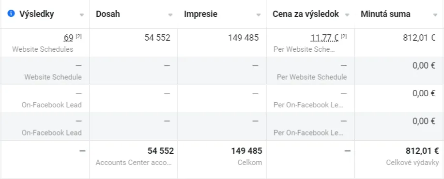Screen dimensions: 444x179
Task: Click the blue info icon beside Výsledky
Action: click(x=11, y=14)
